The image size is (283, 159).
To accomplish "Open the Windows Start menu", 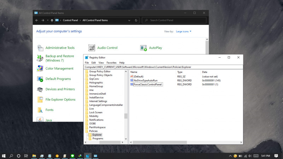I will 4,156.
